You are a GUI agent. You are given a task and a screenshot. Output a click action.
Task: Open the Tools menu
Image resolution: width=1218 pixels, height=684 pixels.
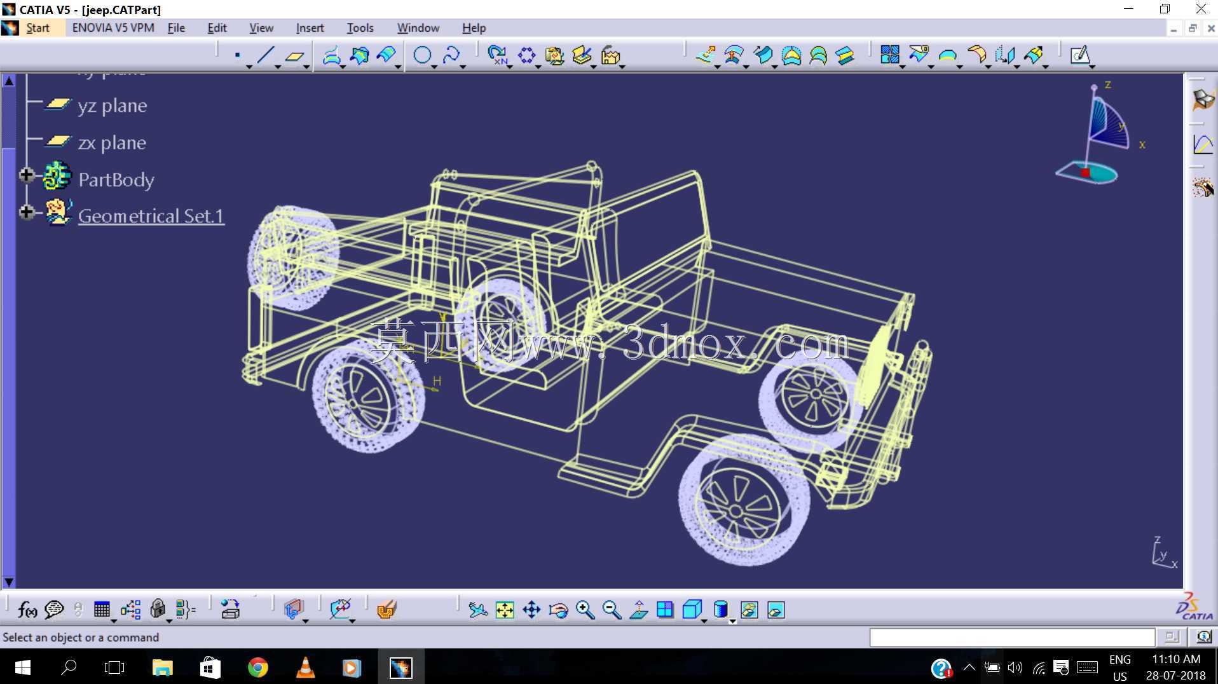tap(360, 28)
